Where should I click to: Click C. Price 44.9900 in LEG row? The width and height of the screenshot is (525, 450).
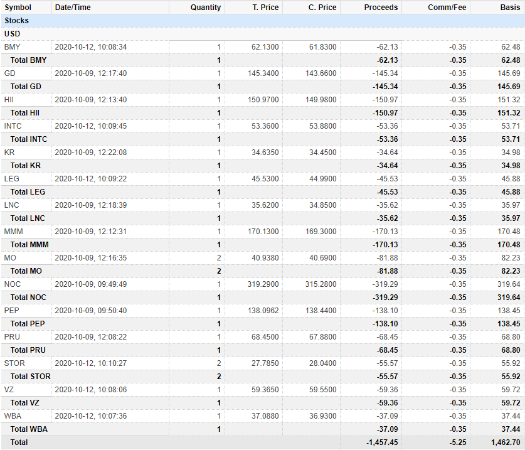[323, 179]
